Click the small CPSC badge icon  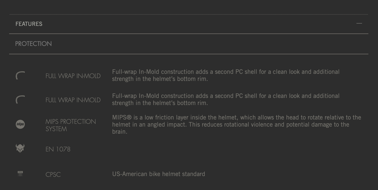click(20, 174)
